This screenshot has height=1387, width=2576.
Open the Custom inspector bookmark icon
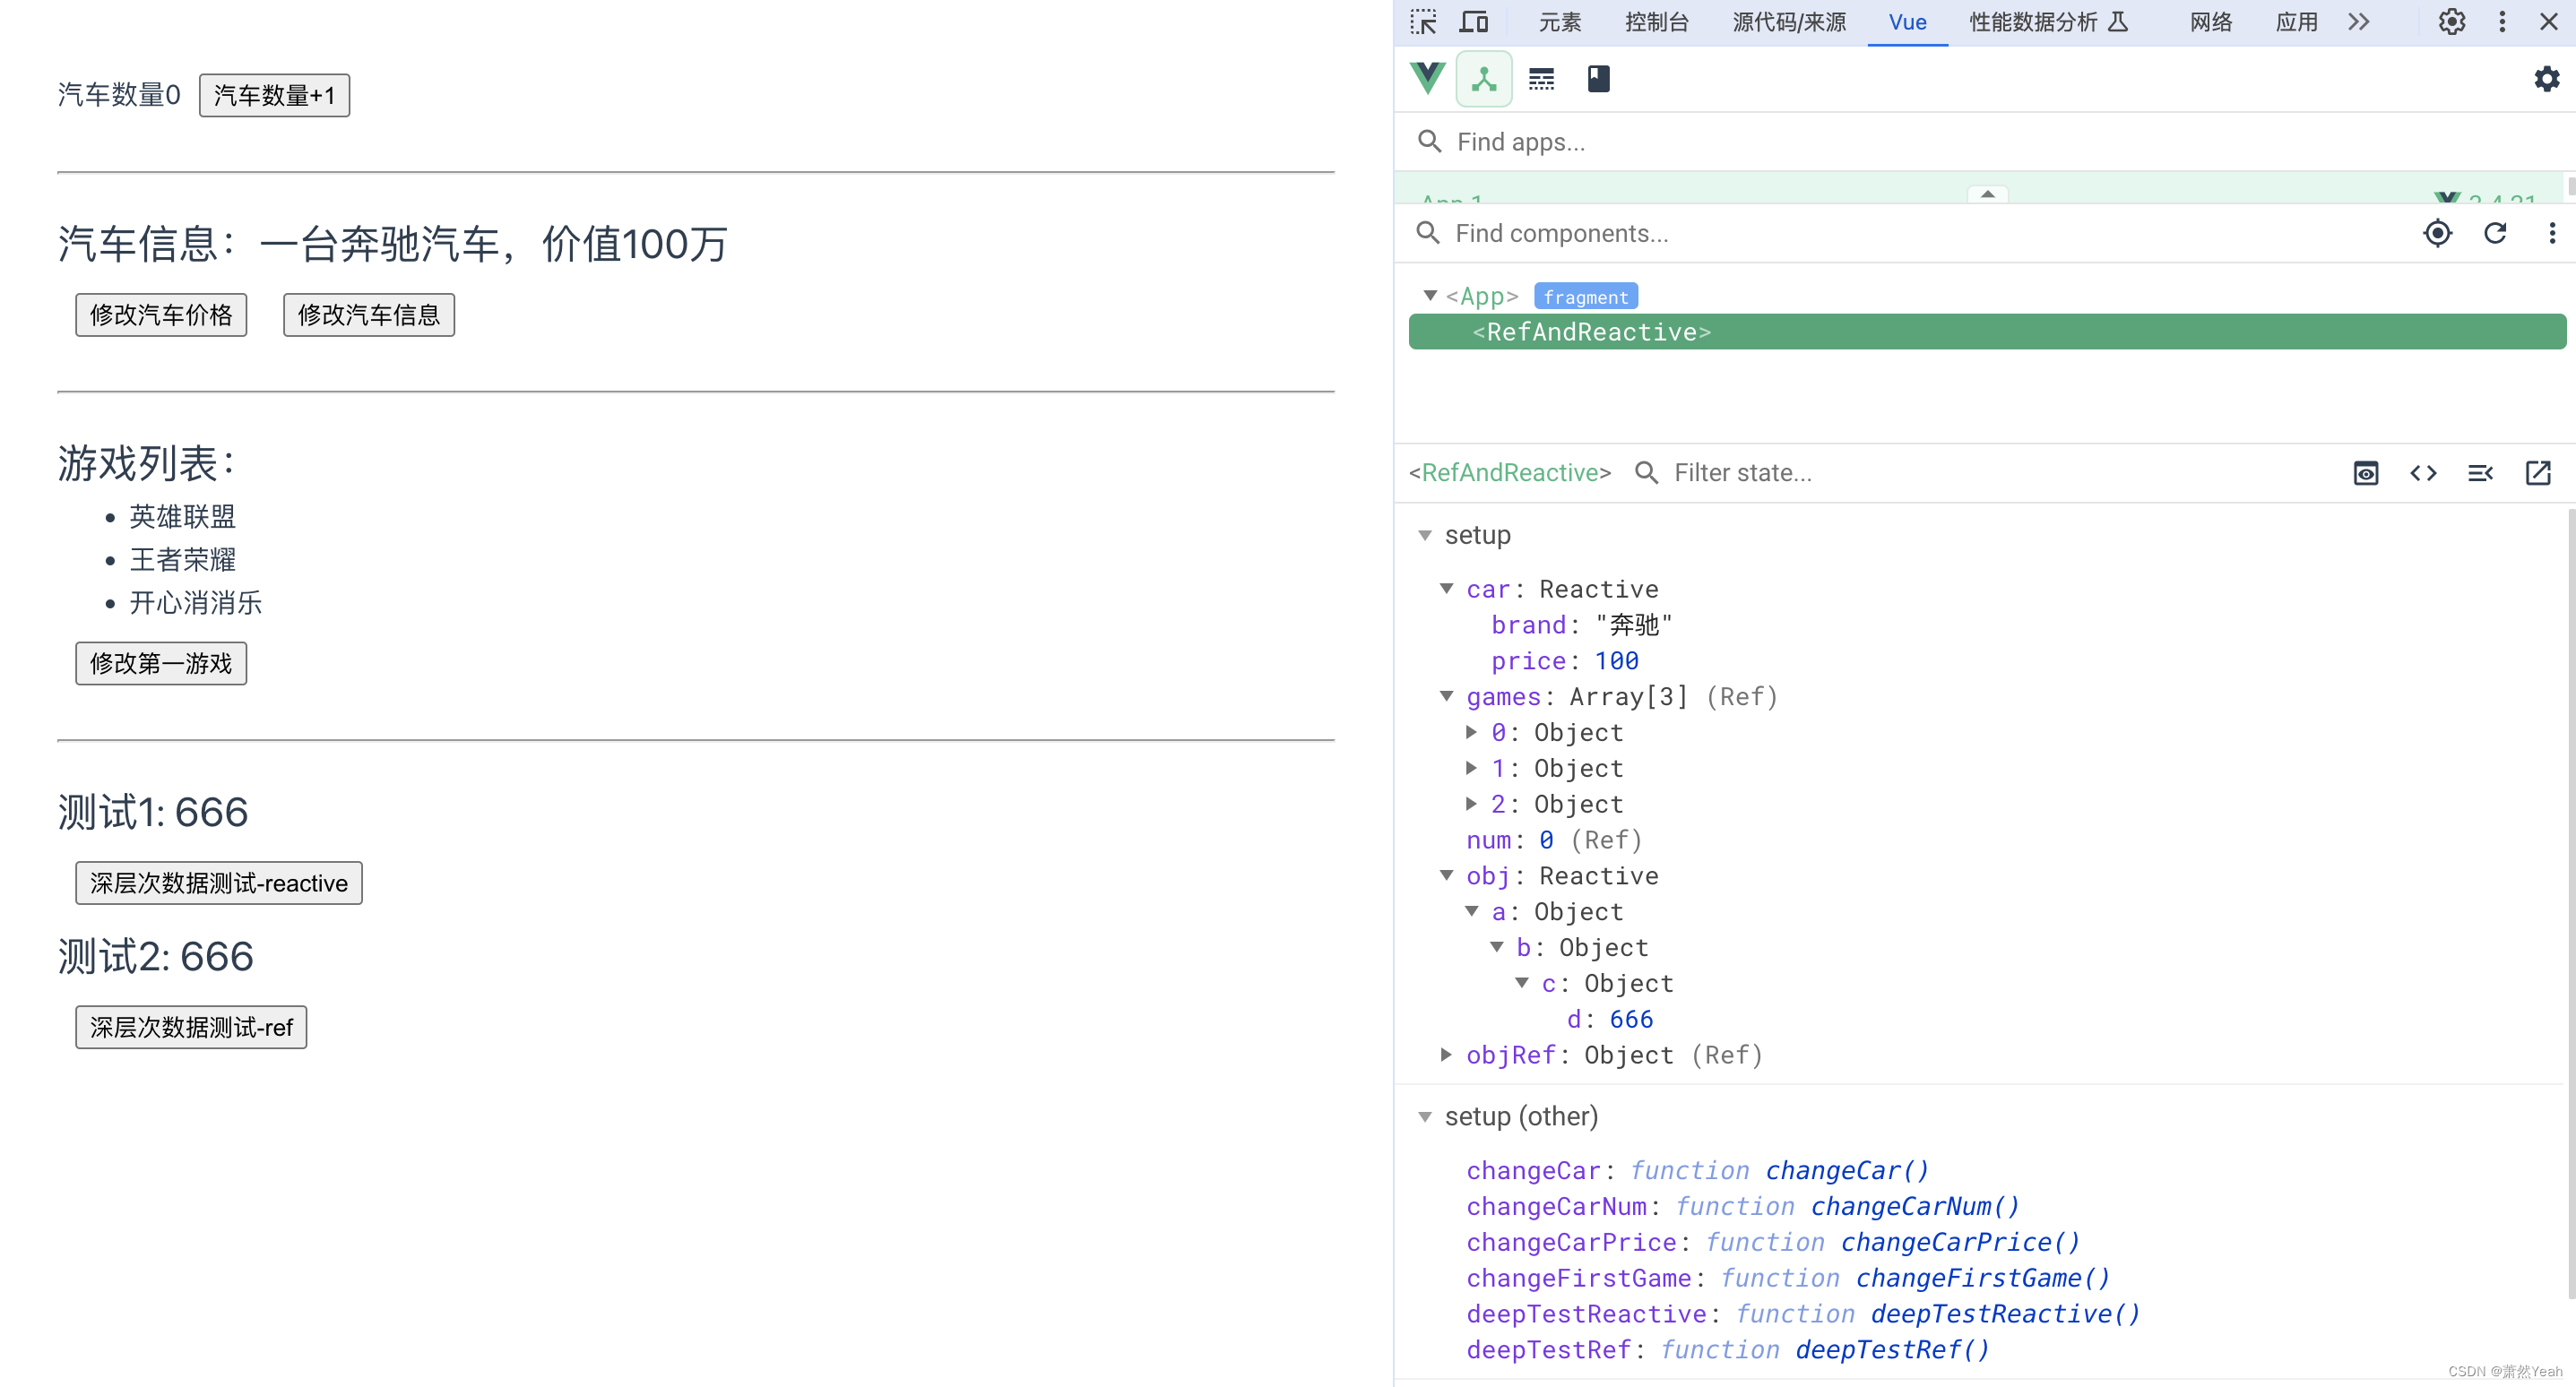tap(1598, 79)
